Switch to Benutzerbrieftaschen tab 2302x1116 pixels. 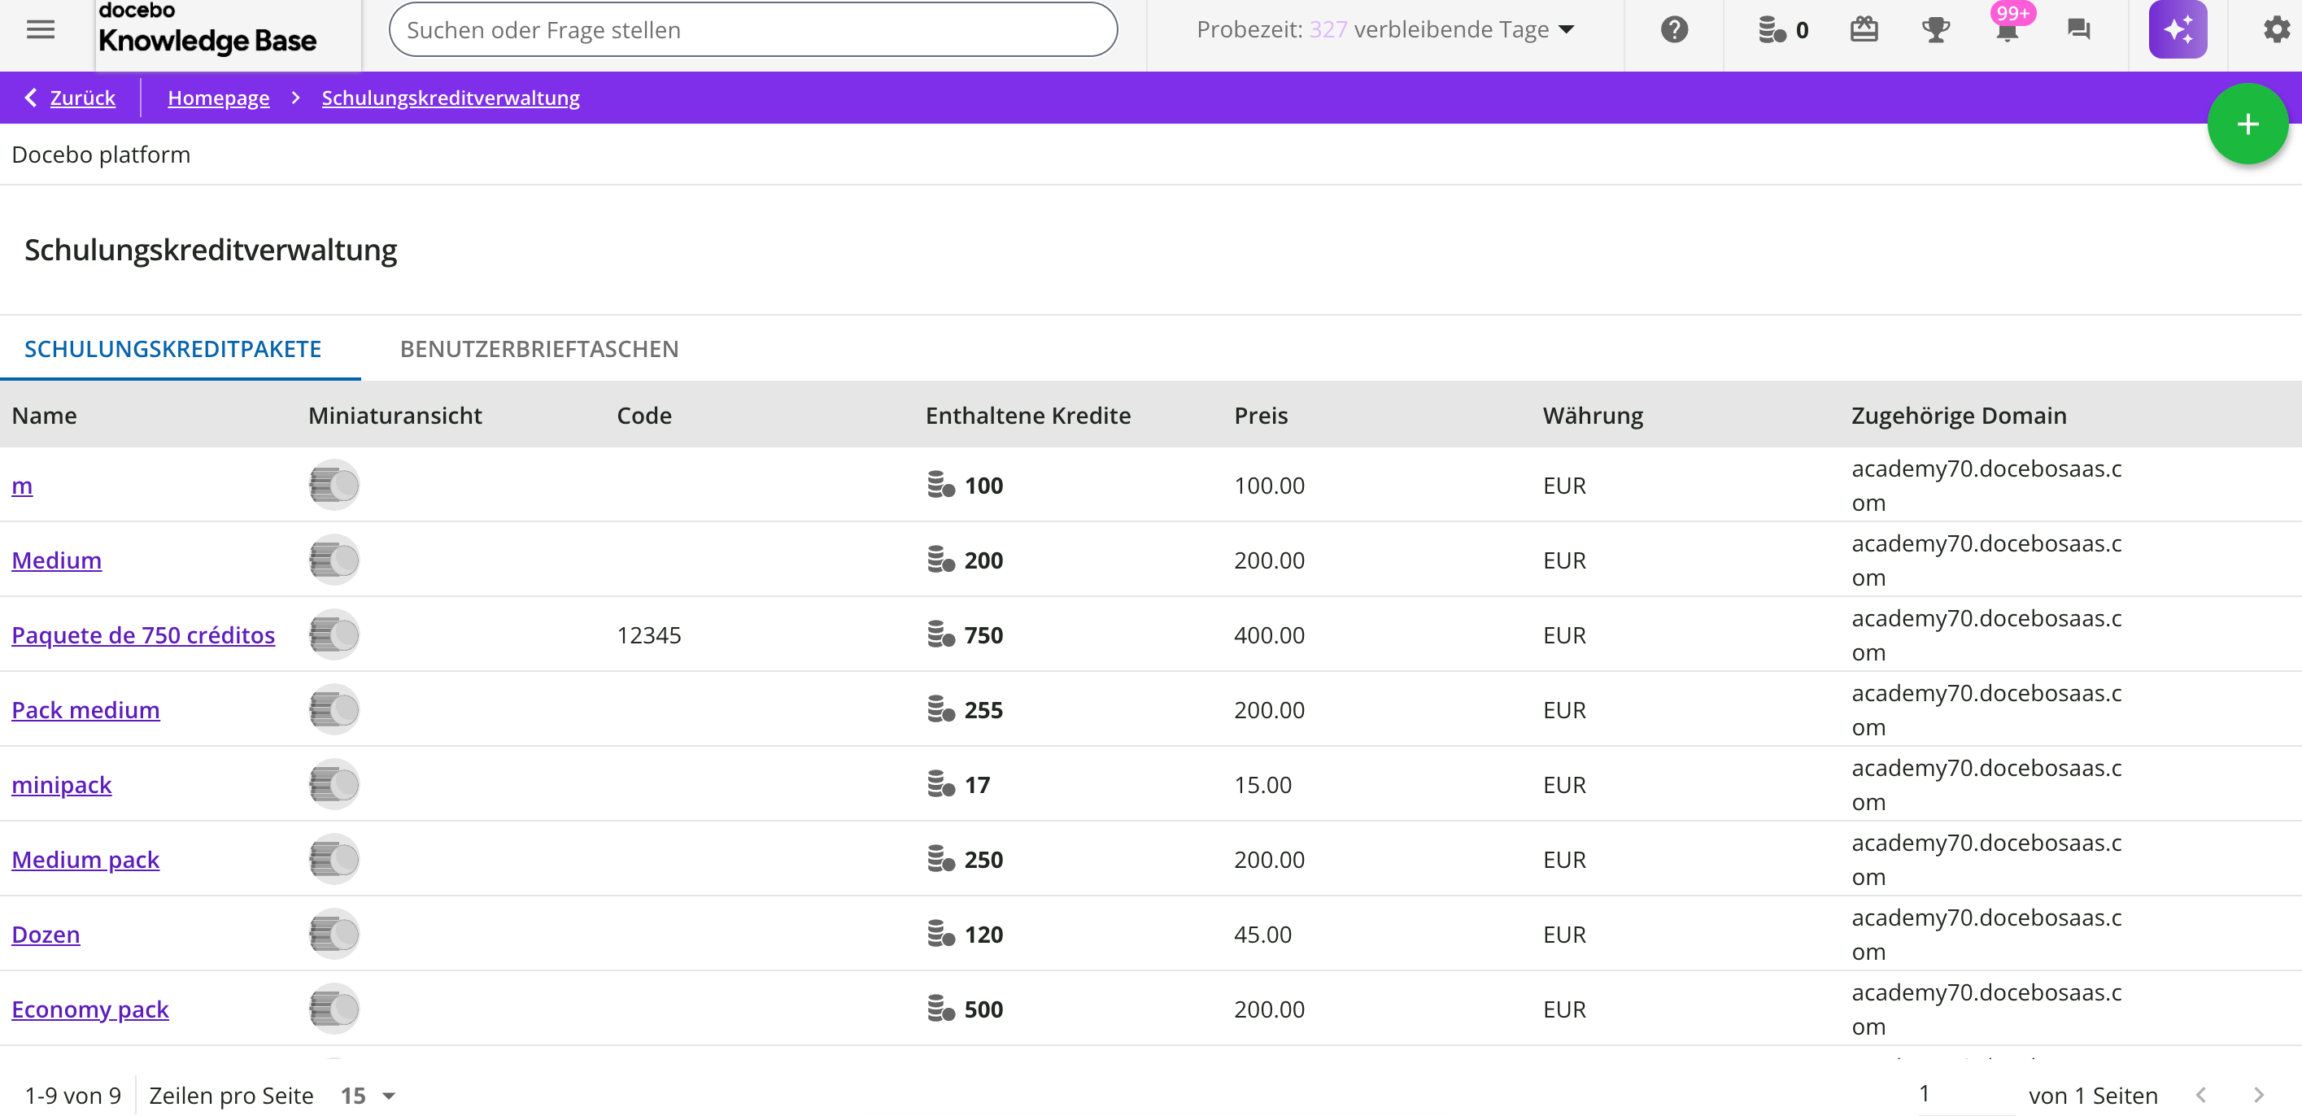click(538, 348)
